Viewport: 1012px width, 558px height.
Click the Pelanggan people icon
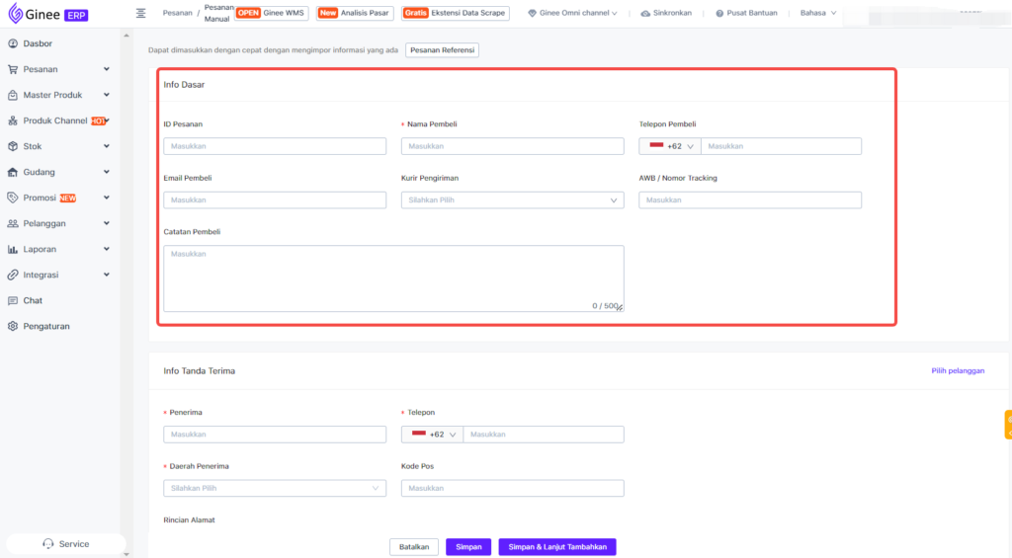coord(13,223)
